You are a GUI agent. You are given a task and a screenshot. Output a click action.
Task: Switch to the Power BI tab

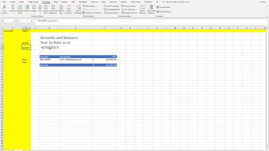point(113,2)
